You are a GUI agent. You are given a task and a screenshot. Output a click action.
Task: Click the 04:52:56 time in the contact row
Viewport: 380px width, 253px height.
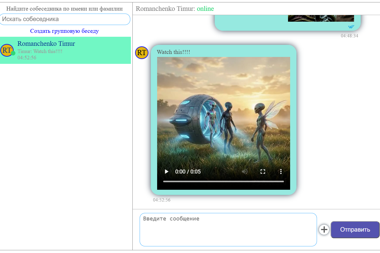(x=27, y=58)
